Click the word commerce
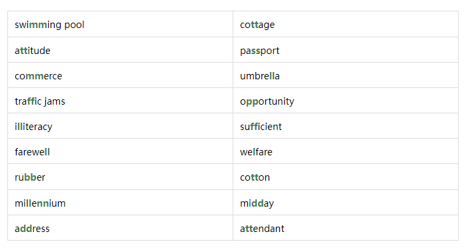The height and width of the screenshot is (250, 464). click(x=39, y=76)
